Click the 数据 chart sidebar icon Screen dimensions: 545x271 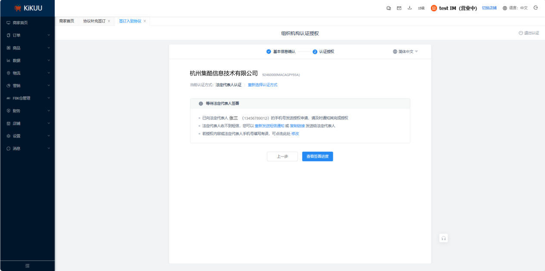pos(8,60)
